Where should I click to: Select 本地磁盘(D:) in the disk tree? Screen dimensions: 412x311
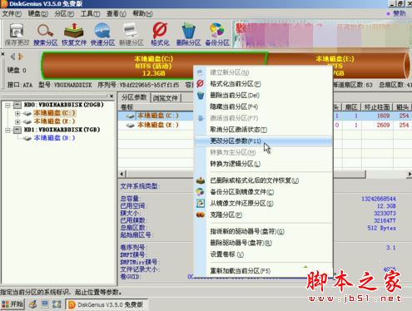click(54, 138)
